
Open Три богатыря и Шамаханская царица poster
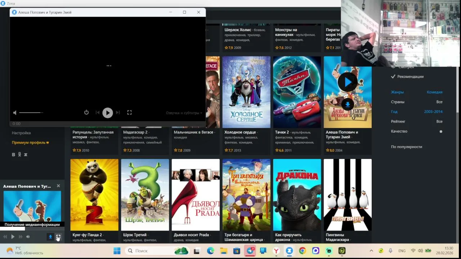[246, 195]
